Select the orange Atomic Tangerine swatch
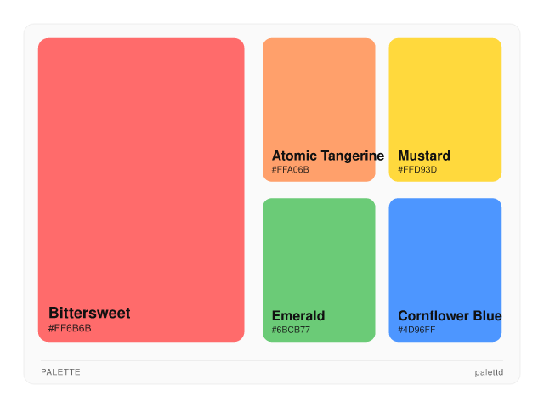 [319, 93]
